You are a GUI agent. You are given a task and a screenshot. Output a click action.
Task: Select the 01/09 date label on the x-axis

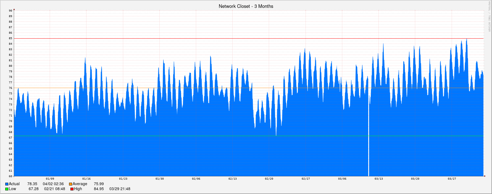point(50,179)
